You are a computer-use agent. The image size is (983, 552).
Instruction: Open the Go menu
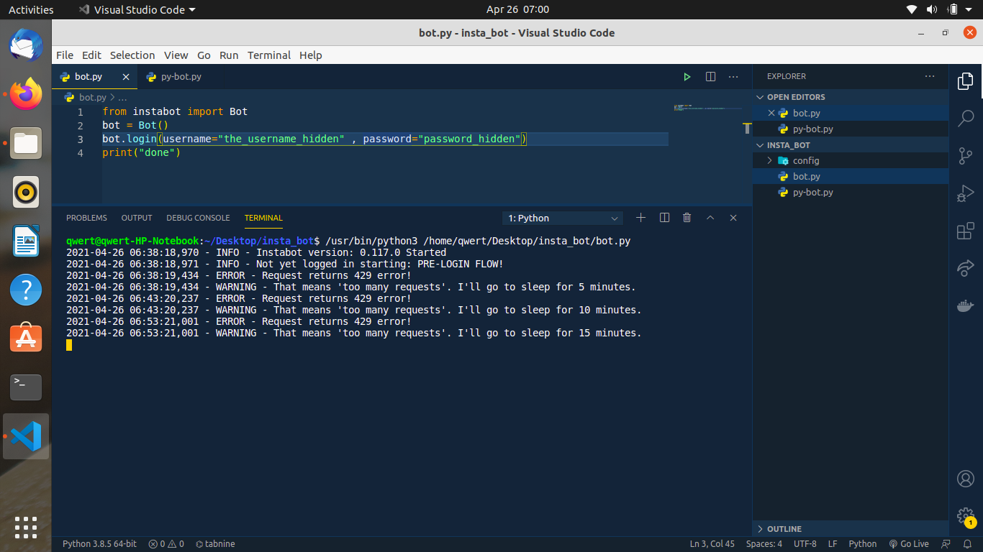point(204,55)
